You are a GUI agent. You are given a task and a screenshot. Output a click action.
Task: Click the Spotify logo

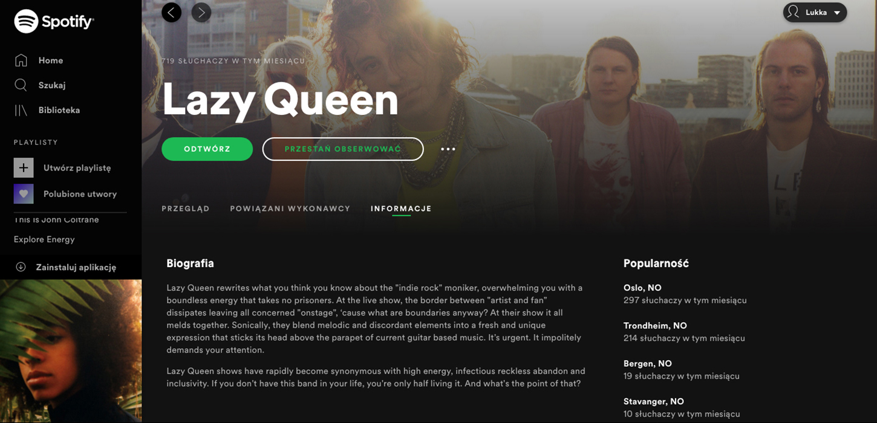click(54, 22)
